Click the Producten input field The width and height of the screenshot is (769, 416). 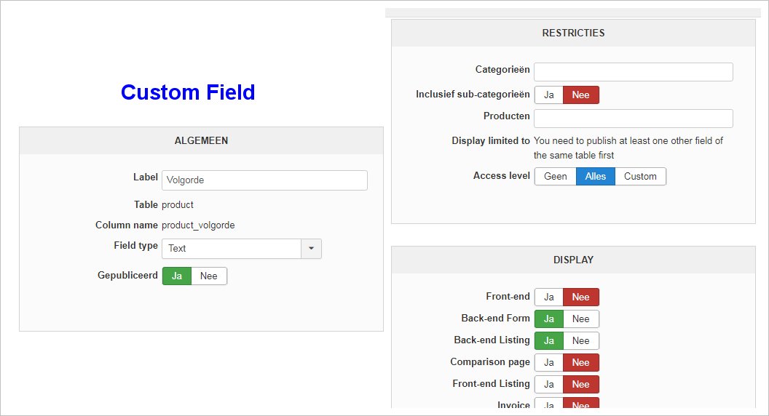(633, 119)
